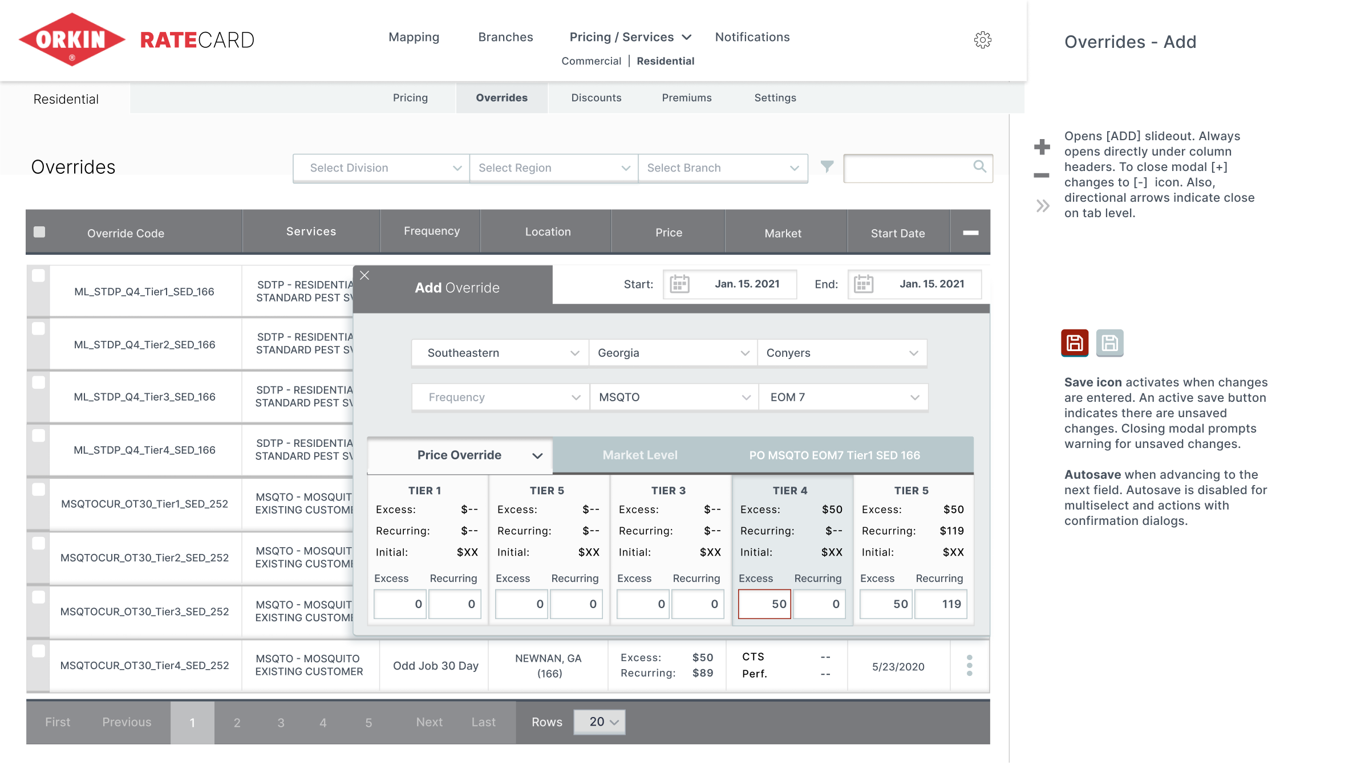Viewport: 1369px width, 766px height.
Task: Toggle the select-all header checkbox
Action: coord(39,232)
